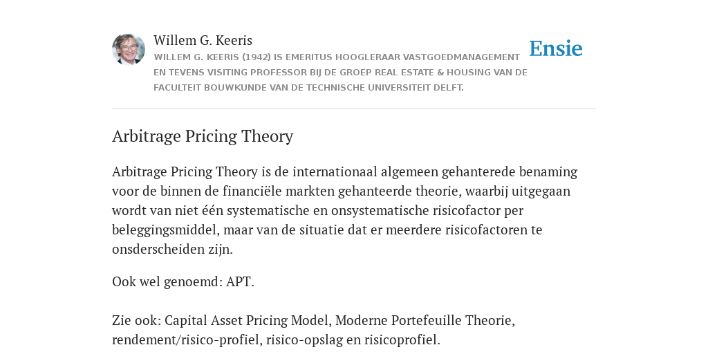
Task: Click the APT abbreviation text
Action: click(x=240, y=281)
